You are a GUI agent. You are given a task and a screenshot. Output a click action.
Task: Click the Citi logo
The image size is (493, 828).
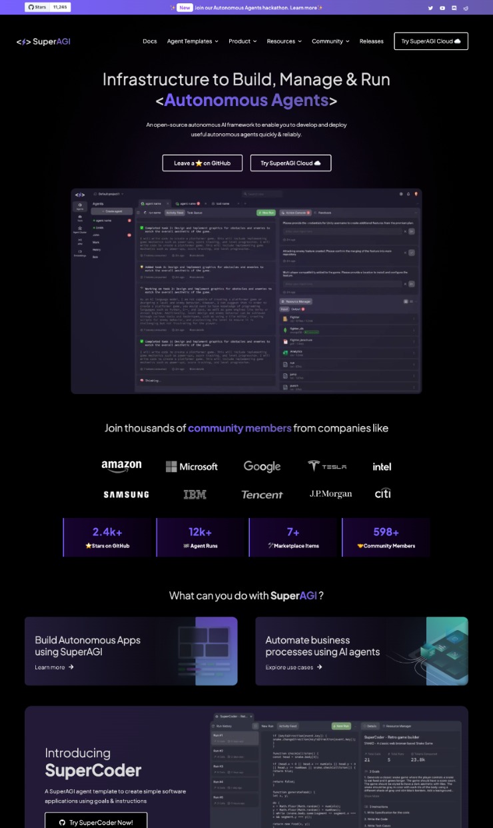pos(383,493)
